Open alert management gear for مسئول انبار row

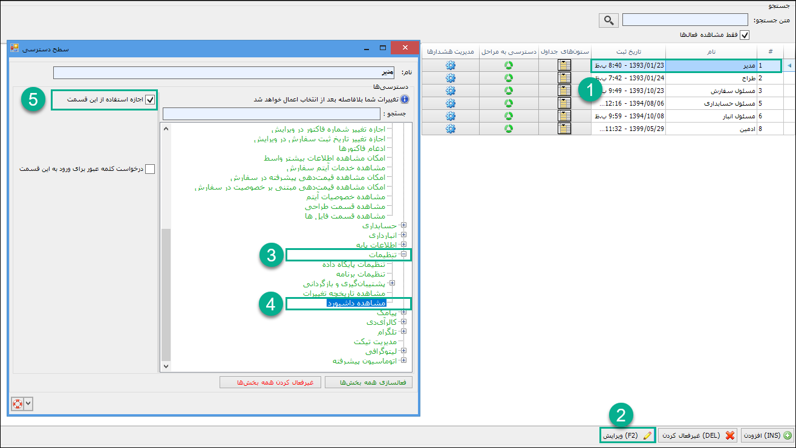[450, 116]
